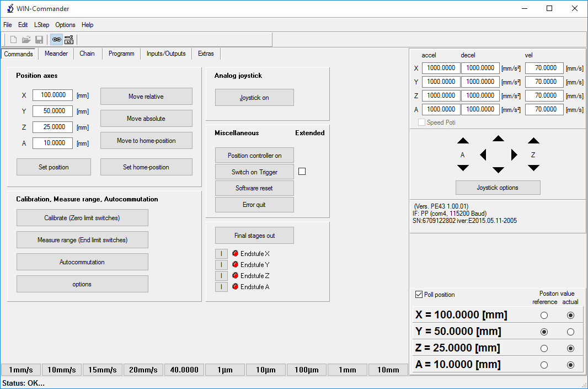Viewport: 588px width, 389px height.
Task: Toggle the Endstufe X output button
Action: 221,254
